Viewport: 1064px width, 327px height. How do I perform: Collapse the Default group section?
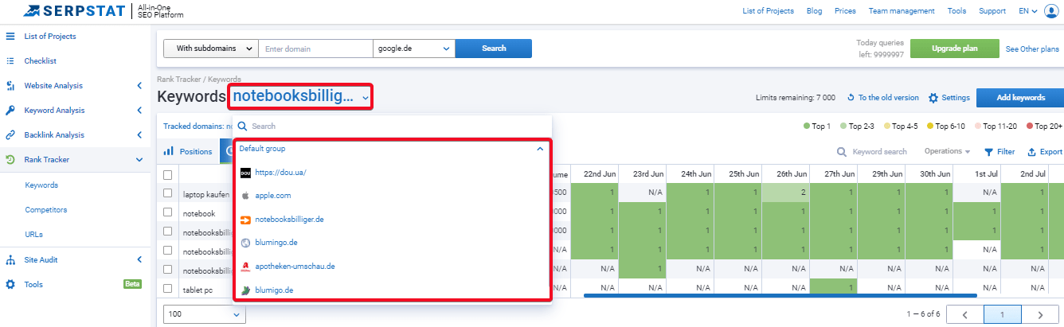[x=539, y=149]
